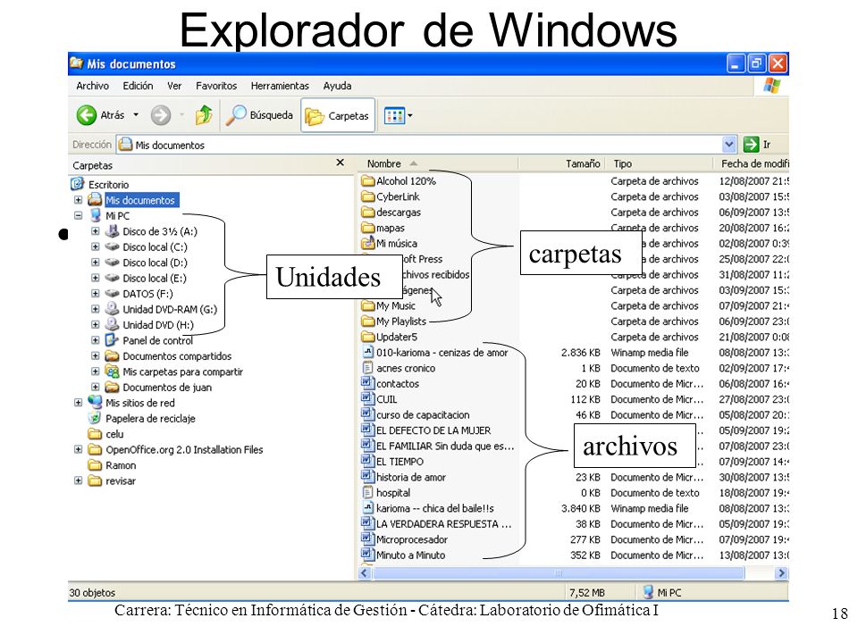The width and height of the screenshot is (858, 643).
Task: Select Escritorio in the folder tree
Action: [x=109, y=184]
